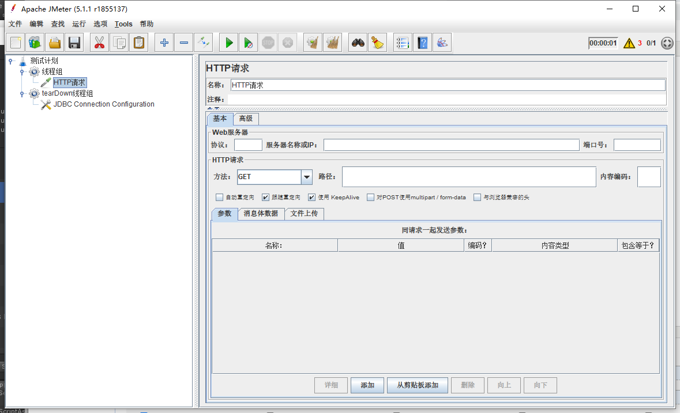Expand all nodes with plus icon
This screenshot has height=413, width=680.
[164, 43]
